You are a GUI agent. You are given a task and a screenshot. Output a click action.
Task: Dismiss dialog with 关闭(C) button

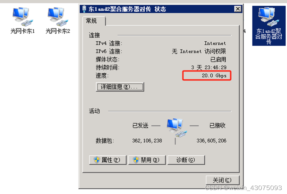click(223, 180)
